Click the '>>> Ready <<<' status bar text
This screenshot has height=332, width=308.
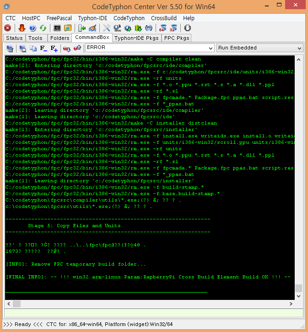click(x=23, y=324)
